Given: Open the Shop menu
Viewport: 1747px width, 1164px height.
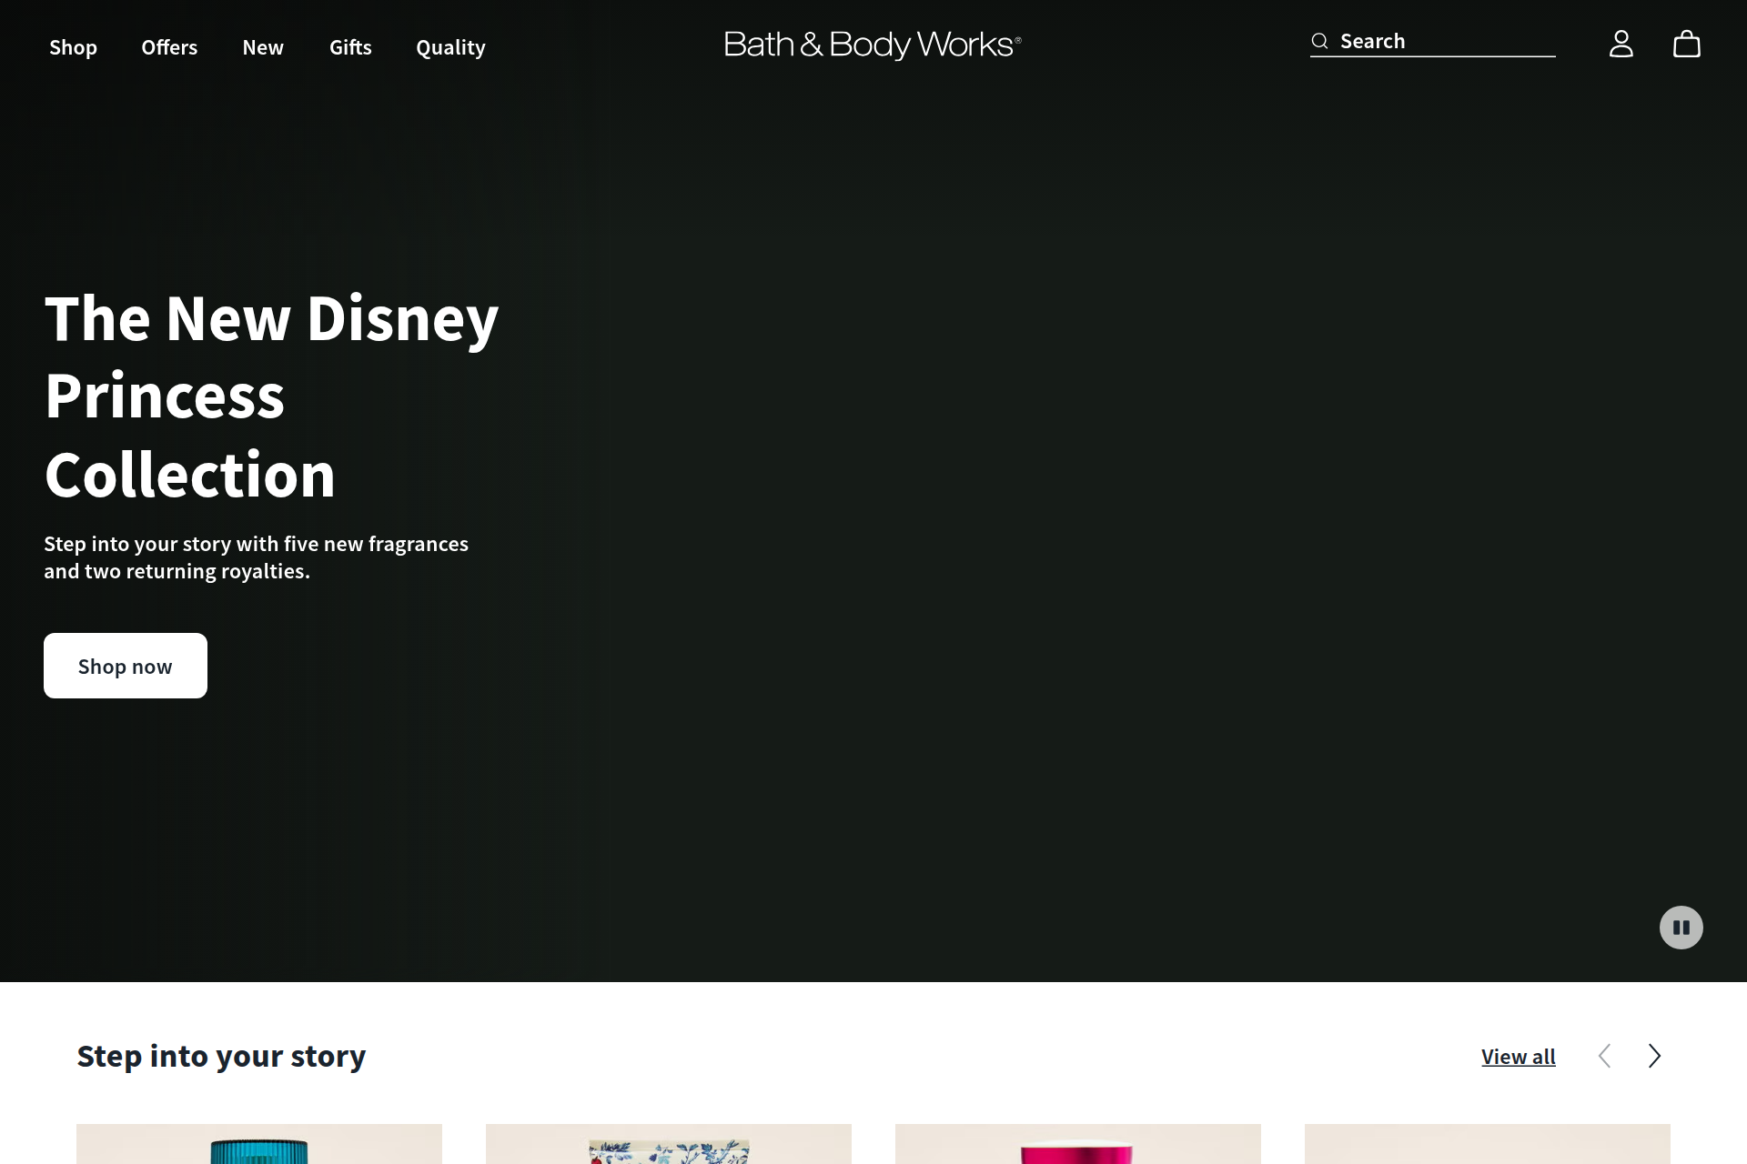Looking at the screenshot, I should tap(73, 46).
